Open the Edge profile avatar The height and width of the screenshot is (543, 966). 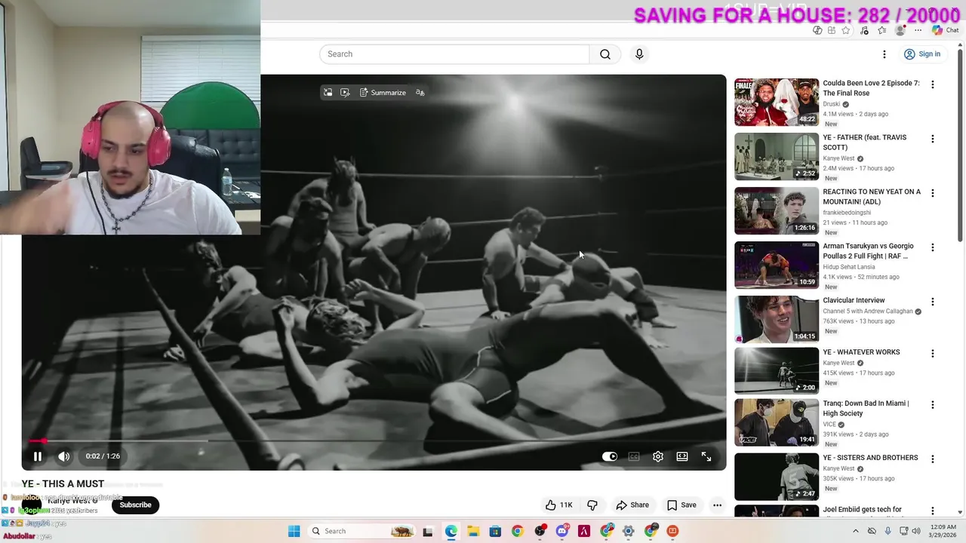900,30
